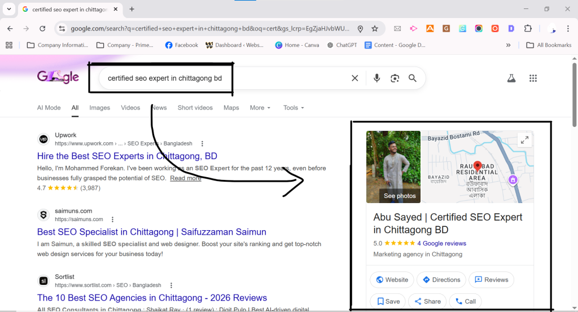Switch to the Images tab

(99, 108)
